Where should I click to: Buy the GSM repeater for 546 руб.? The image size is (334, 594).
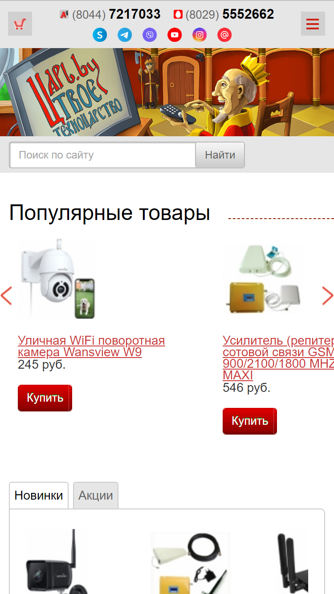point(250,421)
